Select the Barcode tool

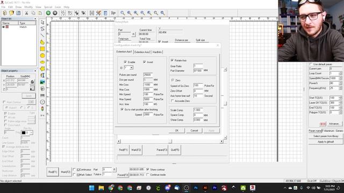point(42,95)
